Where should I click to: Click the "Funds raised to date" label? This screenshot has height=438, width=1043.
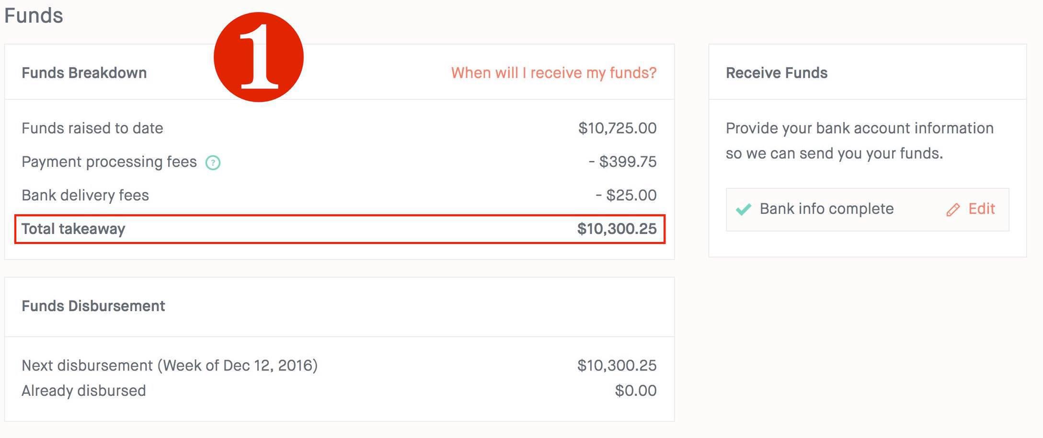pyautogui.click(x=92, y=128)
